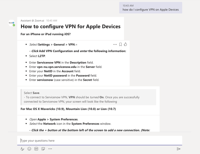Viewport: 200px width, 154px height.
Task: Click the '10:43 AM' timestamp on assistant message
Action: point(52,21)
